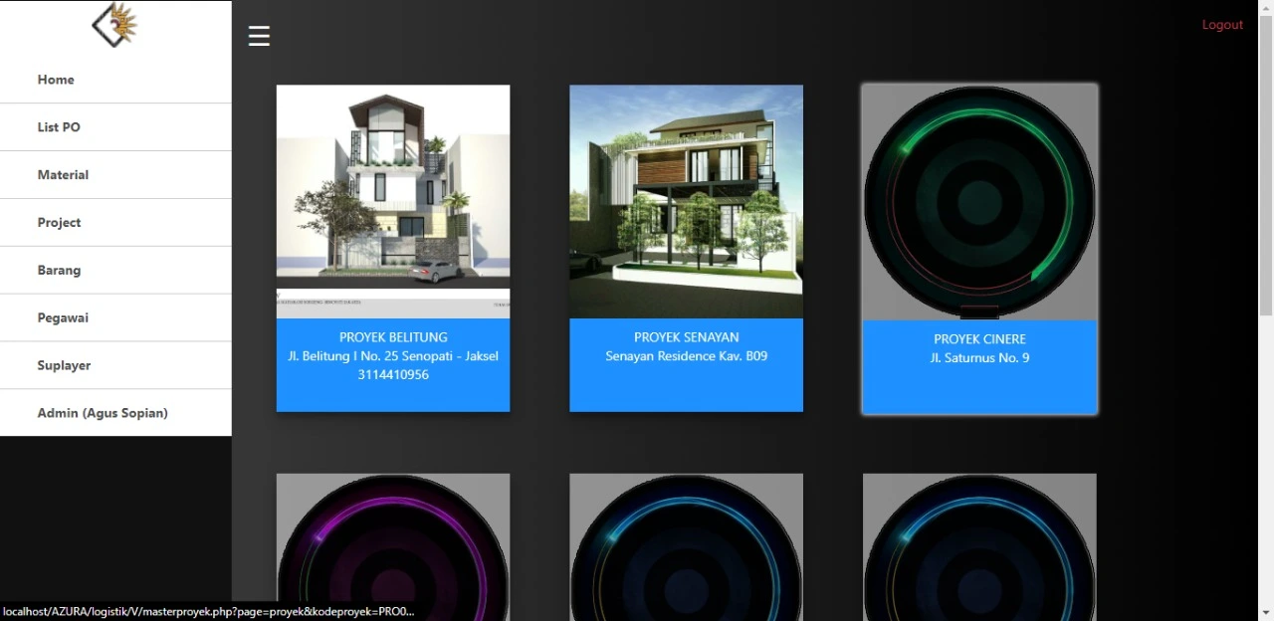Viewport: 1274px width, 621px height.
Task: Select the PROYEK SENAYAN title text
Action: (x=686, y=337)
